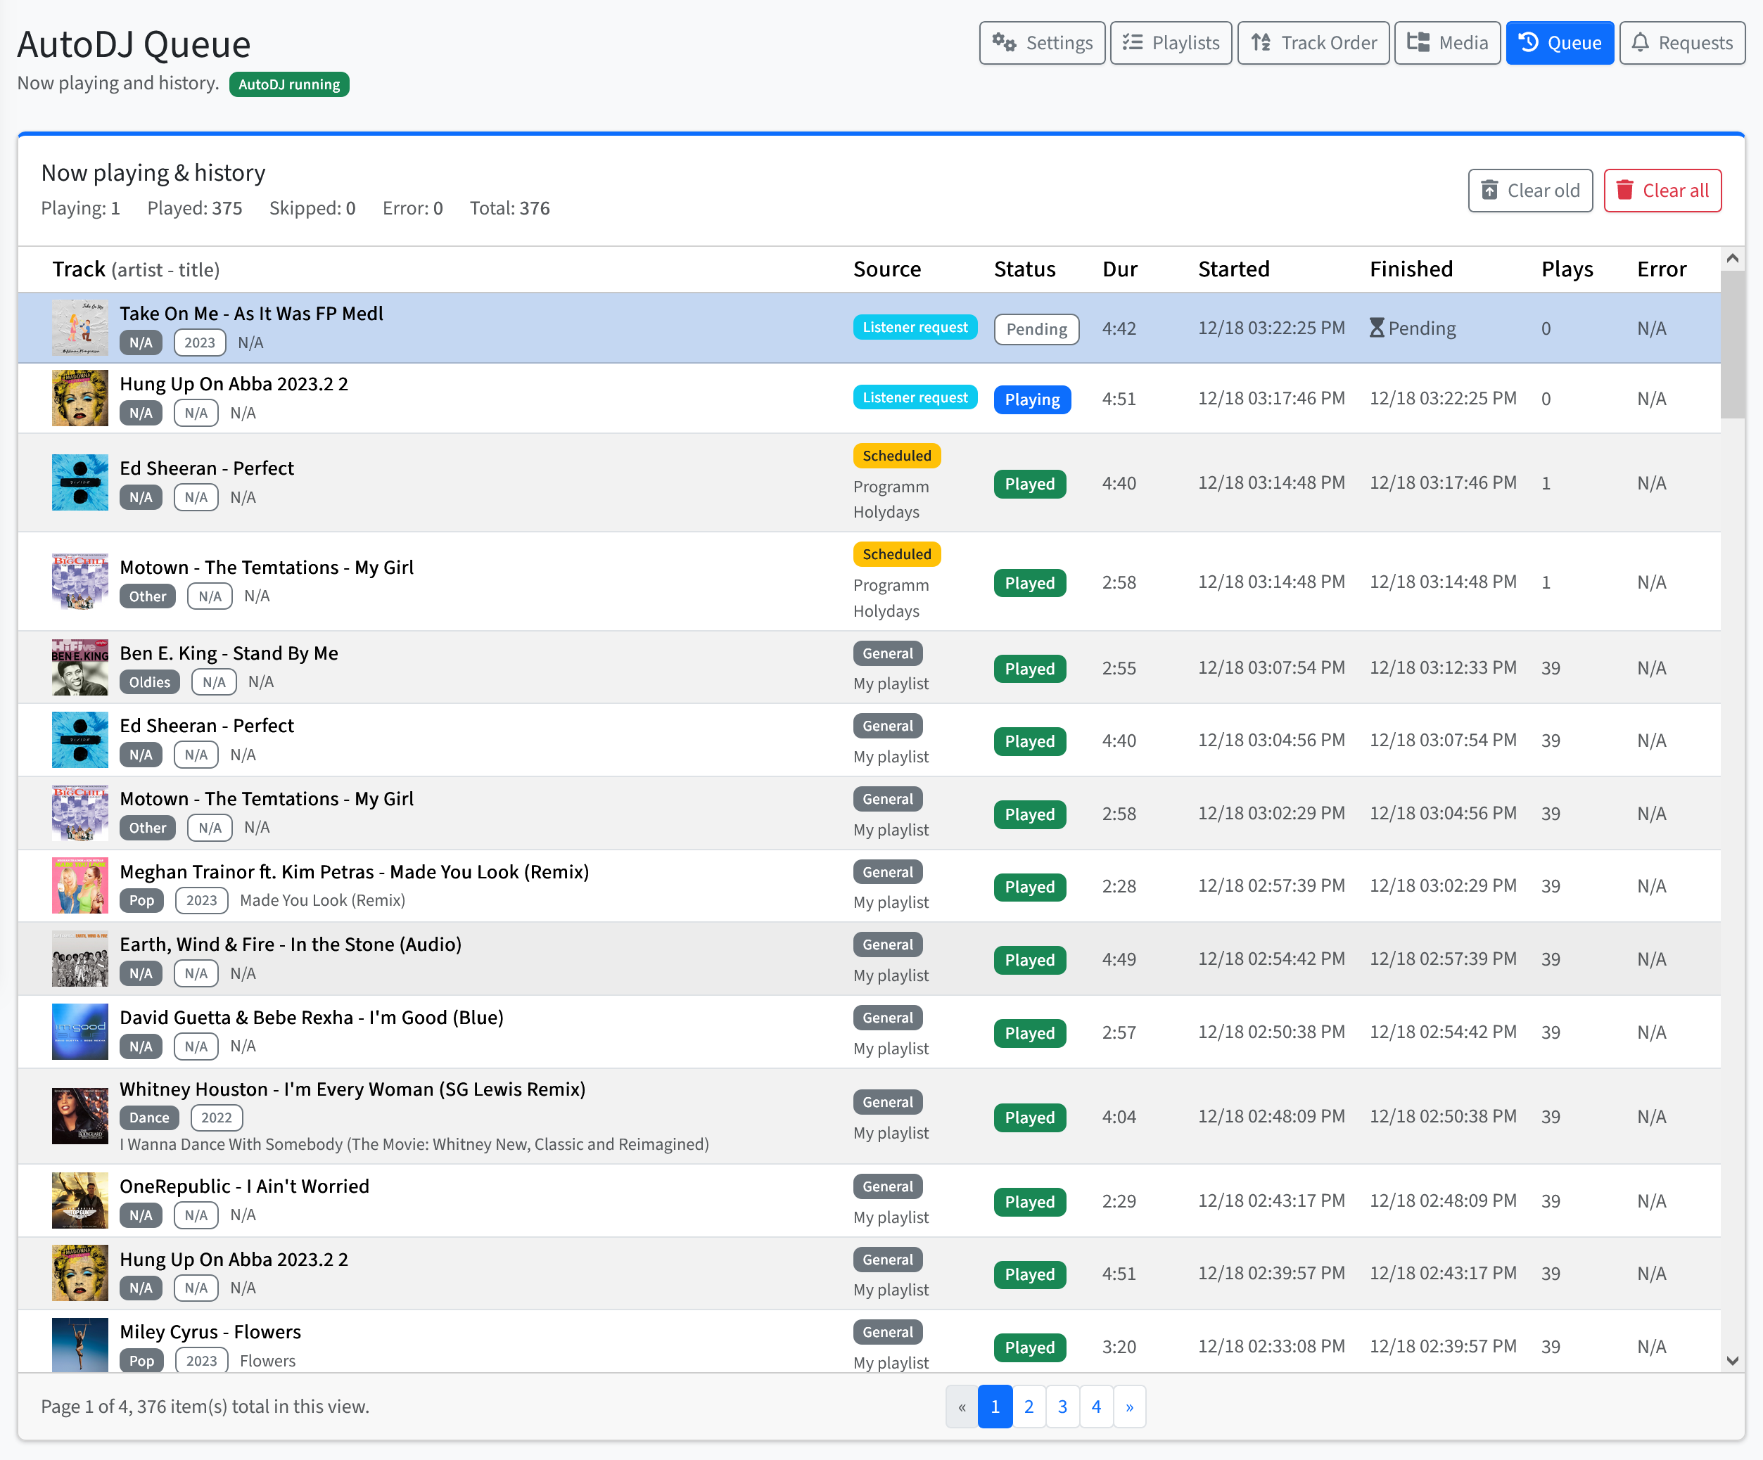Click the Take On Me album thumbnail
This screenshot has height=1460, width=1763.
click(x=79, y=328)
